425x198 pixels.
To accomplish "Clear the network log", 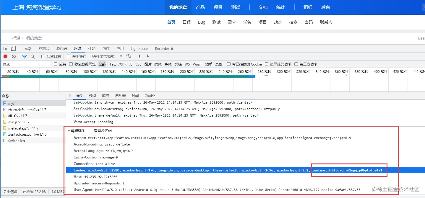I will pyautogui.click(x=14, y=56).
